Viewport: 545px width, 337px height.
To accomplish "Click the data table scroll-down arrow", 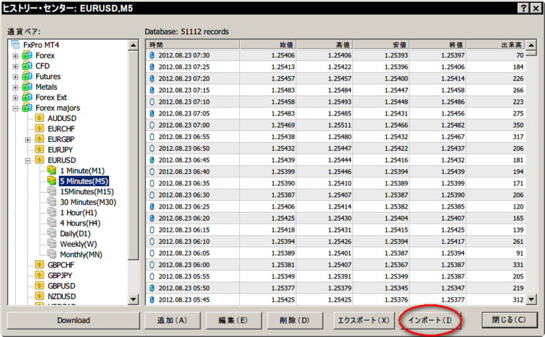I will [531, 299].
